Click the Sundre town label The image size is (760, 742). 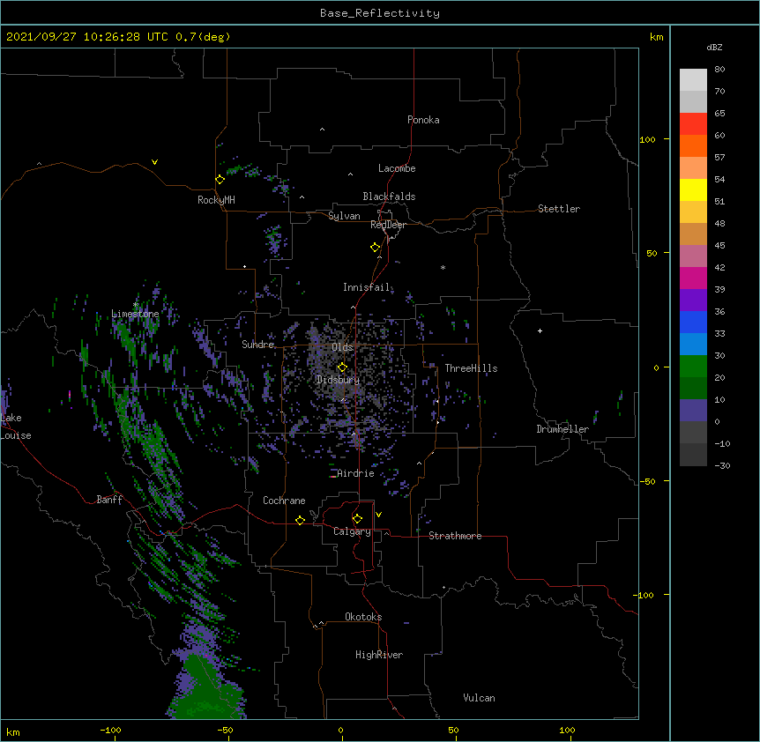(257, 345)
